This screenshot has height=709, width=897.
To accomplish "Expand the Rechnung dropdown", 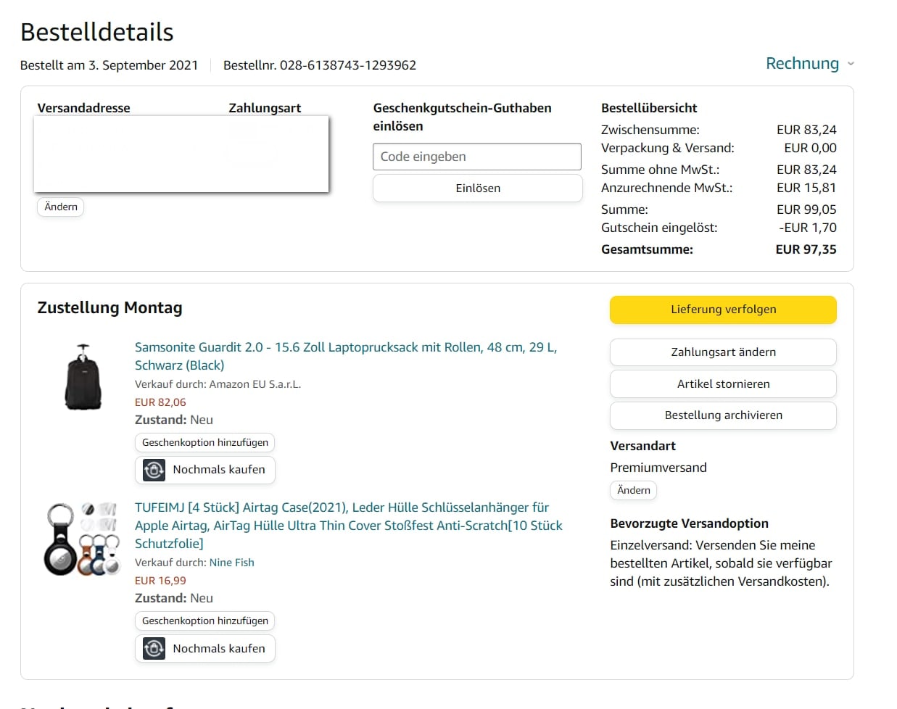I will tap(802, 64).
